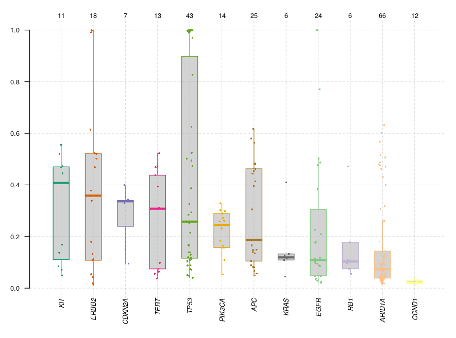This screenshot has width=456, height=338.
Task: Click the 0.6 tick label on the y-axis
Action: [x=17, y=133]
